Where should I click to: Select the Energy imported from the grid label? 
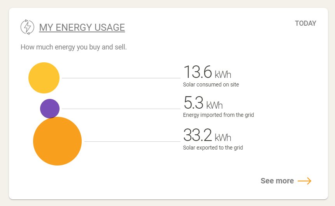pyautogui.click(x=218, y=115)
